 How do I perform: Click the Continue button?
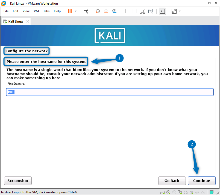click(x=202, y=181)
